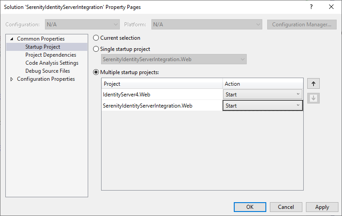Open the help question mark button
Screen dimensions: 342x216
pos(311,7)
